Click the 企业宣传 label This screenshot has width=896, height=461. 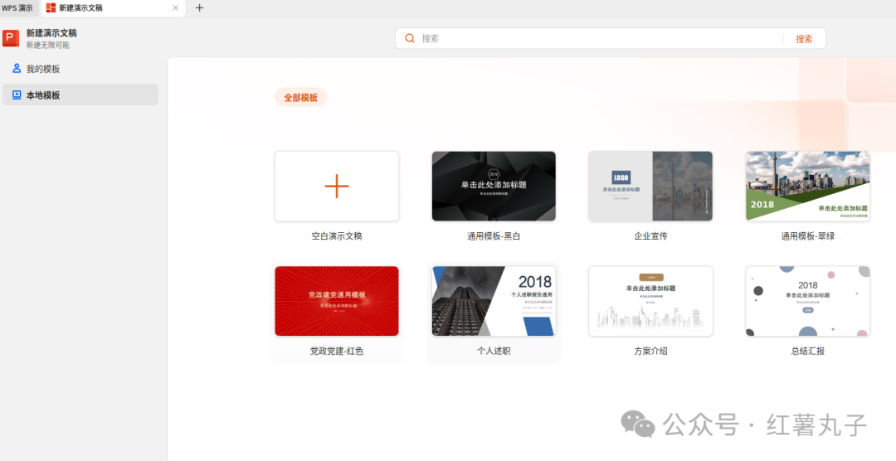pyautogui.click(x=651, y=236)
